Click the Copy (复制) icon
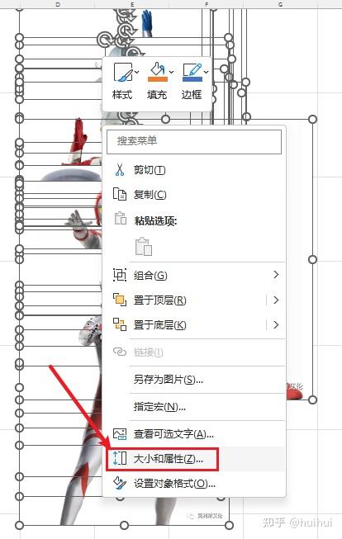 pos(120,194)
